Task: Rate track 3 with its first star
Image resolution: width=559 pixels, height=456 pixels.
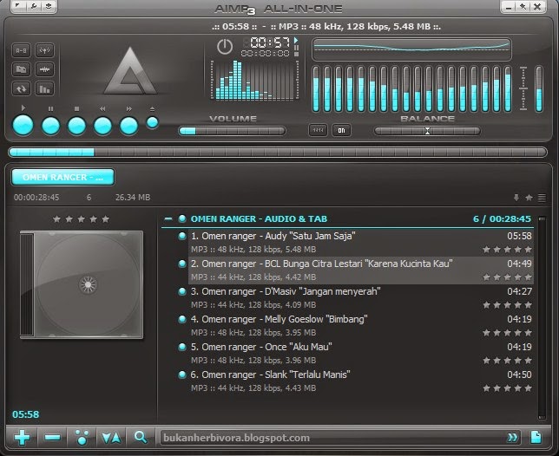Action: [x=486, y=305]
